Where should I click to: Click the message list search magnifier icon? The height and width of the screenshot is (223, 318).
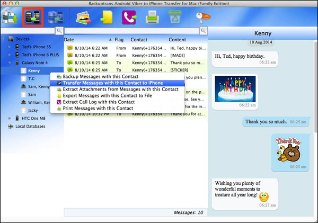(x=204, y=31)
